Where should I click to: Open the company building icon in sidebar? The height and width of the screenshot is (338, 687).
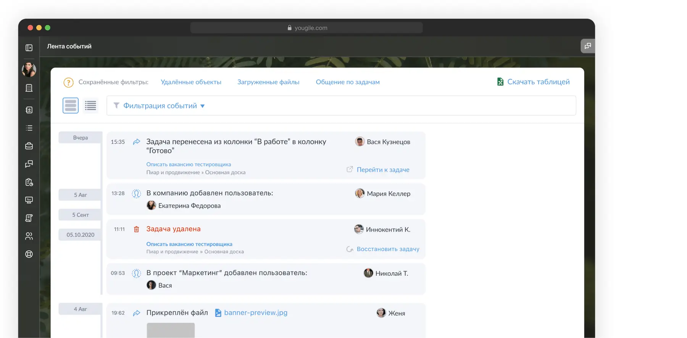tap(29, 88)
